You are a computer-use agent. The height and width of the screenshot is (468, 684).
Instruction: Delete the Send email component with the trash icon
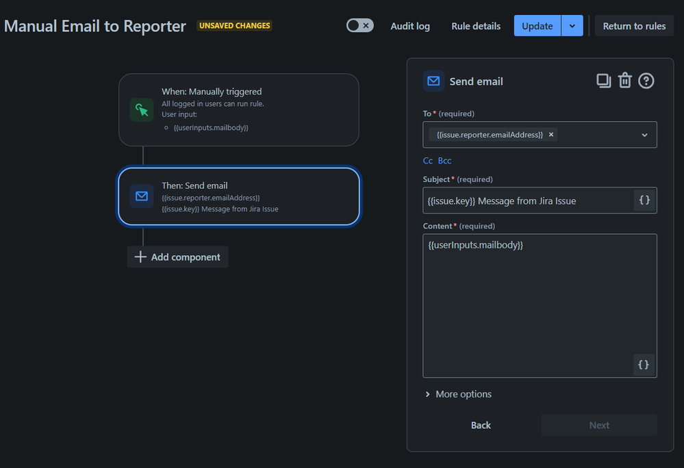click(624, 80)
